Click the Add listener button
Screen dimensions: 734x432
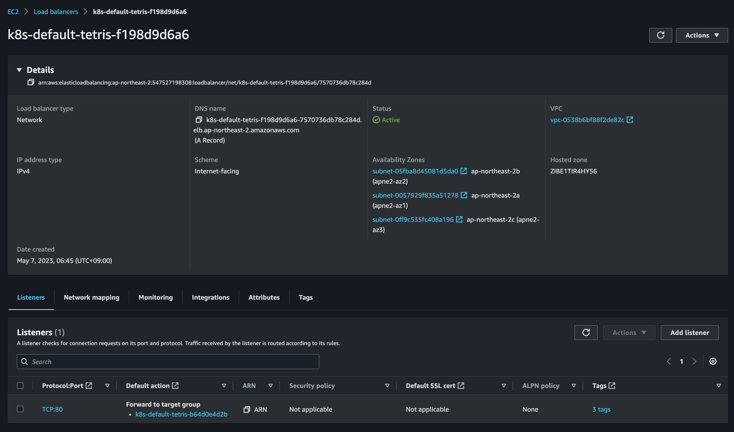tap(689, 333)
